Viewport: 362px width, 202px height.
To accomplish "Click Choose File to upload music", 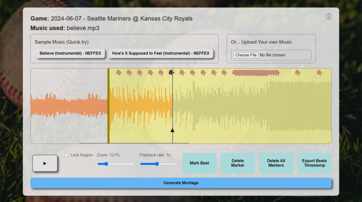I will coord(246,55).
